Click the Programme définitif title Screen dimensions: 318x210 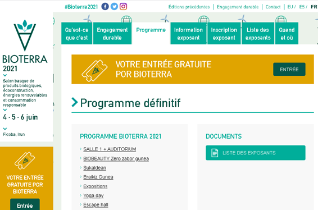[130, 103]
